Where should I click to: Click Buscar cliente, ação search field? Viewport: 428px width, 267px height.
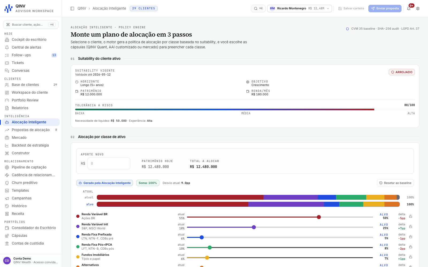(31, 25)
